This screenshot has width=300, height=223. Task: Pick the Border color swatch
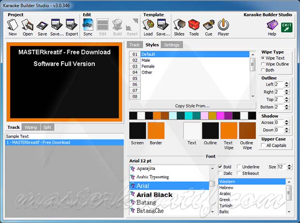tap(156, 131)
